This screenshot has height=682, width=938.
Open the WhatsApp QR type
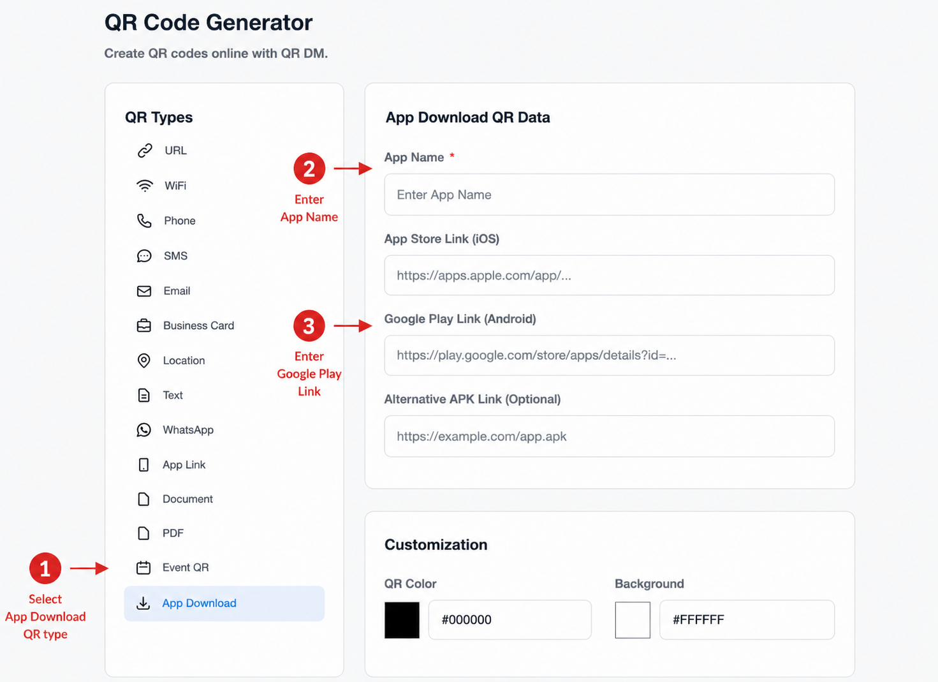(x=224, y=430)
